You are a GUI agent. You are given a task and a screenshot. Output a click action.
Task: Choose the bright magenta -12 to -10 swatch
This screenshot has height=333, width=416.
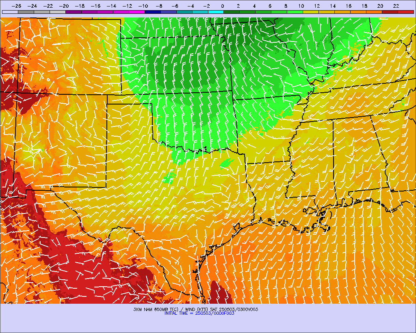coord(137,12)
